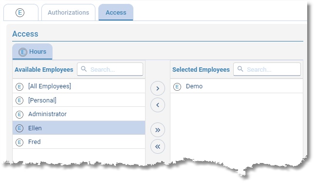Choose Administrator in available employees
Image resolution: width=314 pixels, height=183 pixels.
pos(79,114)
